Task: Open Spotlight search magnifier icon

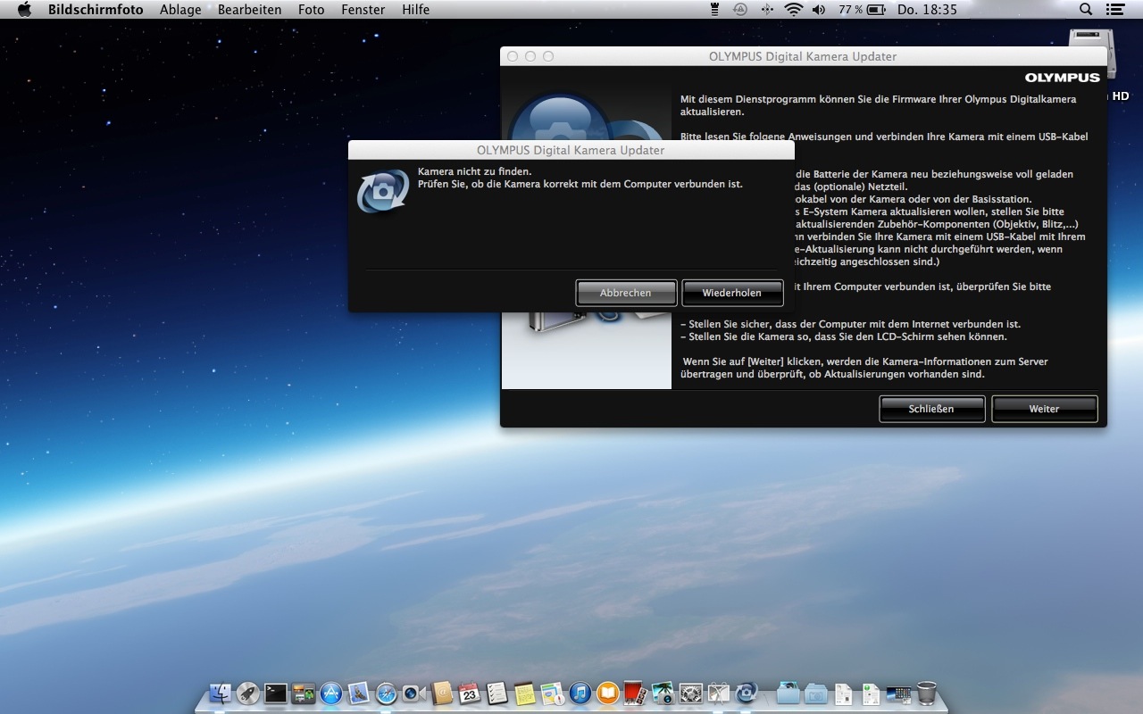Action: coord(1086,10)
